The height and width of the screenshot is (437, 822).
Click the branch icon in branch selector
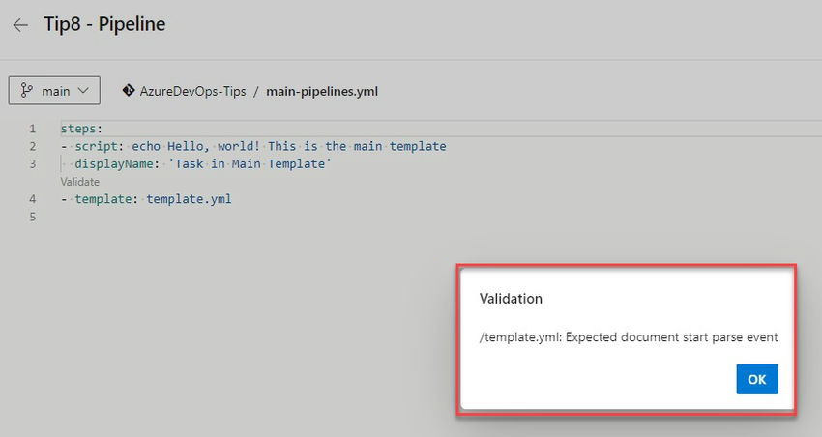pyautogui.click(x=26, y=91)
